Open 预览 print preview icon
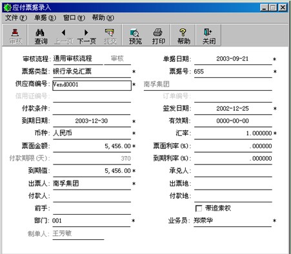 [135, 33]
